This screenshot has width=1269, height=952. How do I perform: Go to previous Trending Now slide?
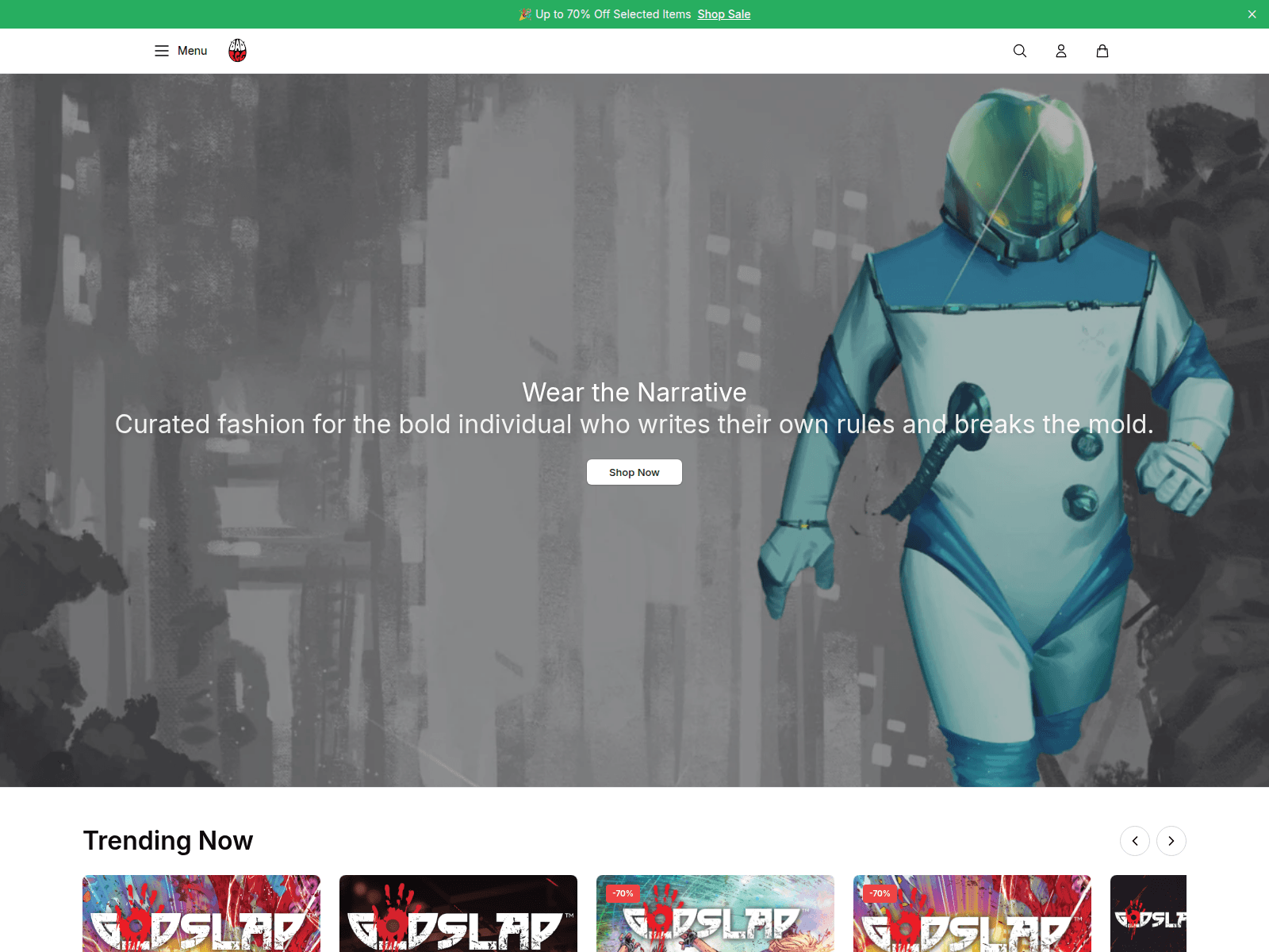[x=1135, y=841]
